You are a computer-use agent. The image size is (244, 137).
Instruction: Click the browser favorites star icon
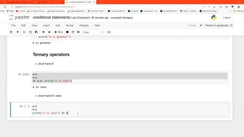[220, 7]
